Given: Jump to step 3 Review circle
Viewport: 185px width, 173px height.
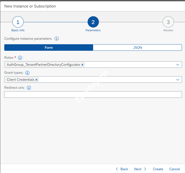Looking at the screenshot, I should tap(168, 22).
